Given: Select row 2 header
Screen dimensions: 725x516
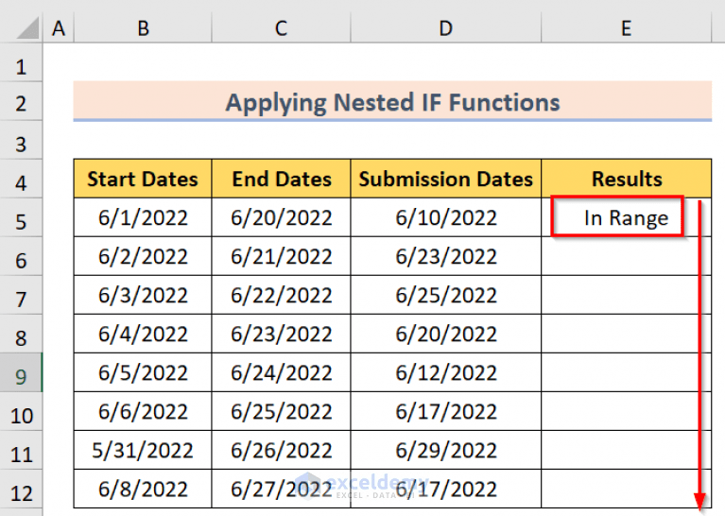Looking at the screenshot, I should click(x=21, y=101).
